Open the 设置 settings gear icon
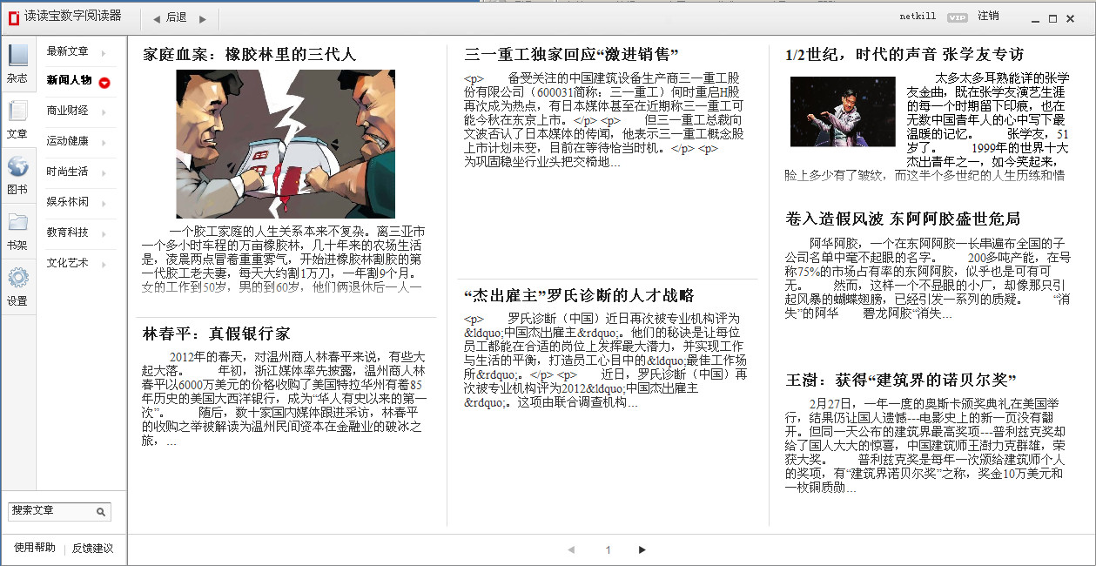This screenshot has width=1096, height=566. click(x=17, y=278)
